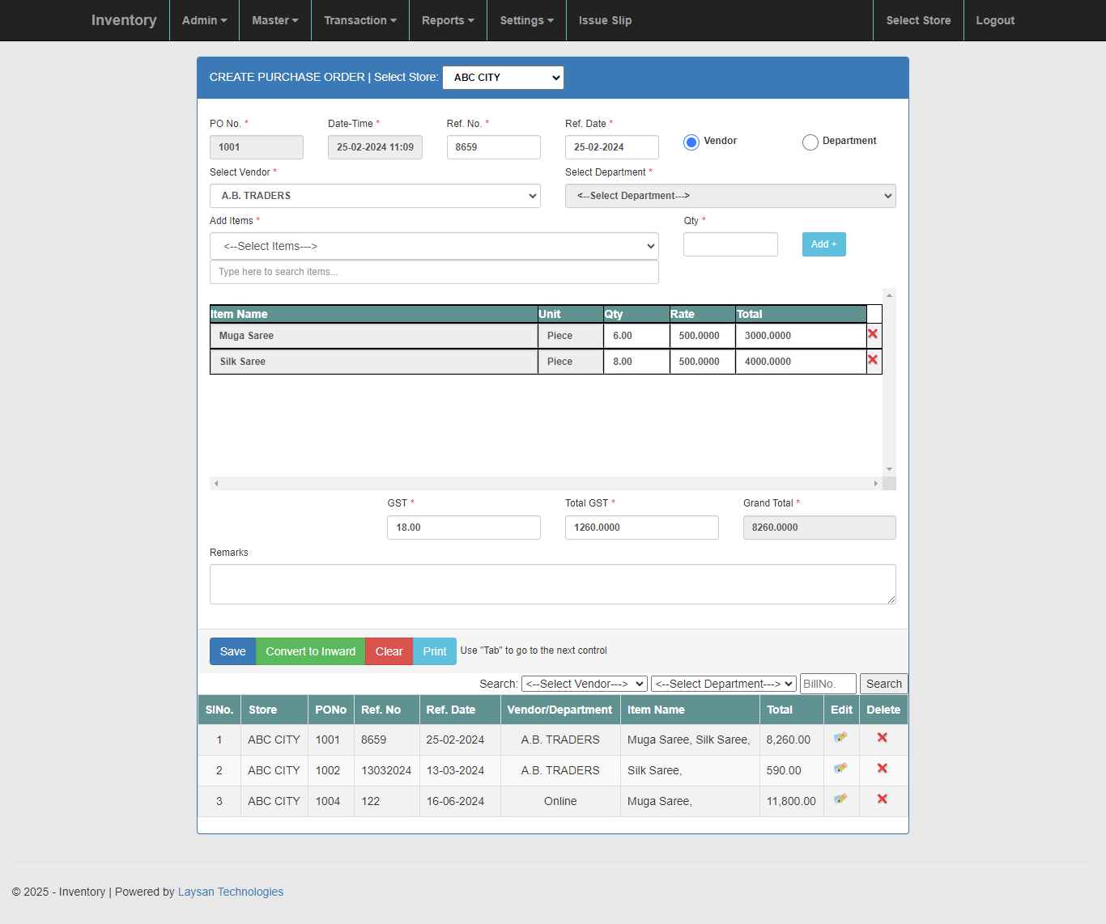Remove Silk Saree item row with red X
The width and height of the screenshot is (1106, 924).
pyautogui.click(x=873, y=360)
